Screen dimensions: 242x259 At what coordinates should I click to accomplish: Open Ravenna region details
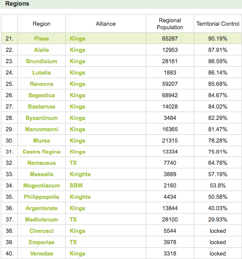(x=41, y=84)
